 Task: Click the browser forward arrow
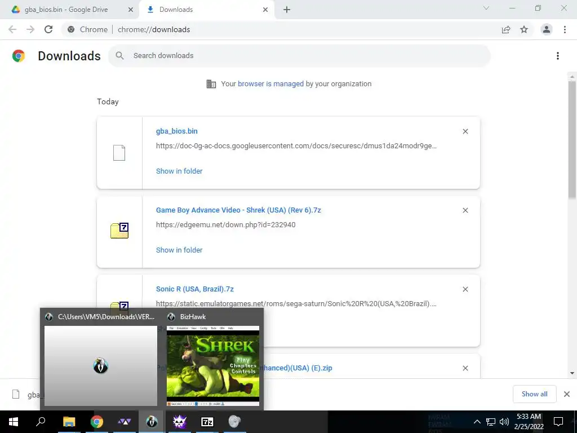pos(30,29)
